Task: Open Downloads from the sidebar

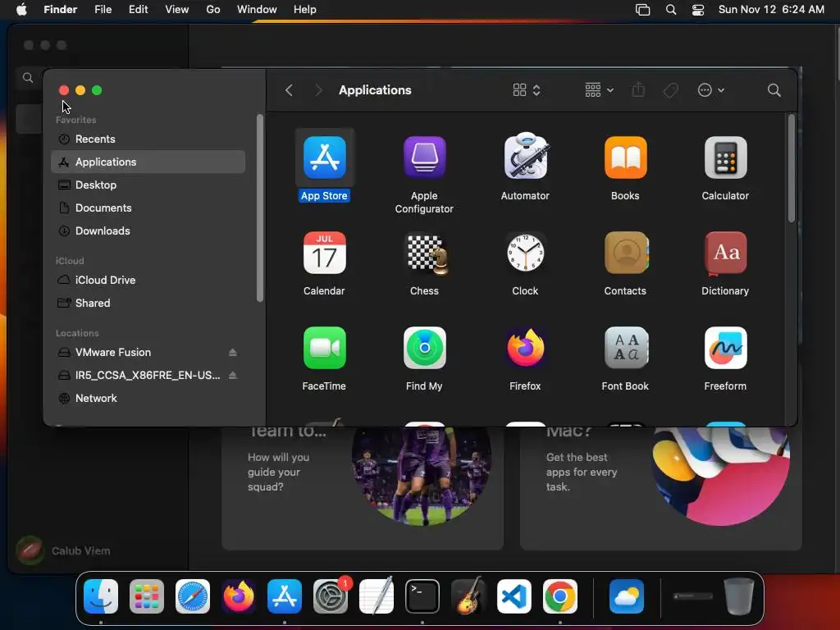Action: point(148,231)
